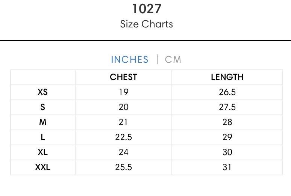
Task: Click the 1027 product title
Action: (147, 9)
